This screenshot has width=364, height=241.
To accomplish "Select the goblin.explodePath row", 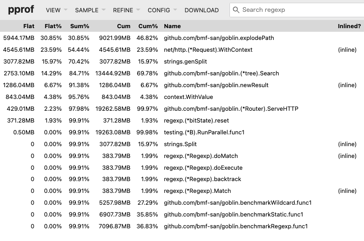I will click(219, 38).
